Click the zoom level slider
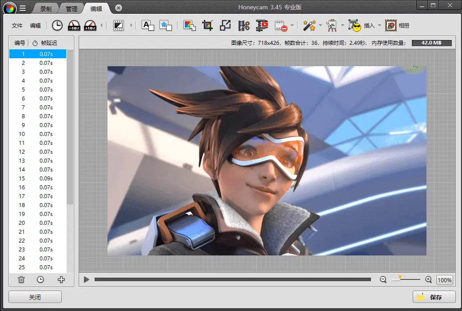 [406, 279]
